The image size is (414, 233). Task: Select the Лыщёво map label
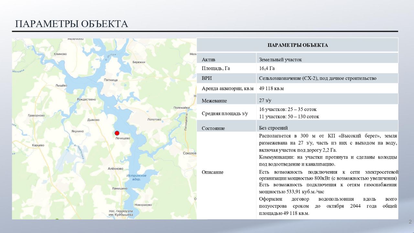[61, 85]
